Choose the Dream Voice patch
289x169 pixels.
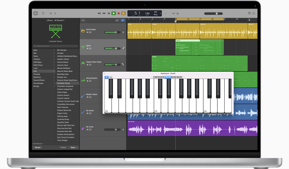62,113
